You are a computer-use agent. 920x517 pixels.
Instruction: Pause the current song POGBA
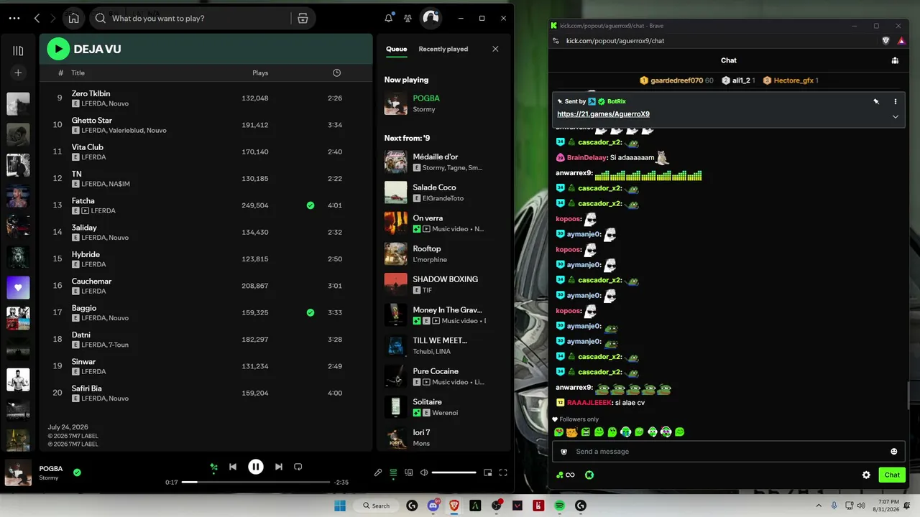point(256,467)
